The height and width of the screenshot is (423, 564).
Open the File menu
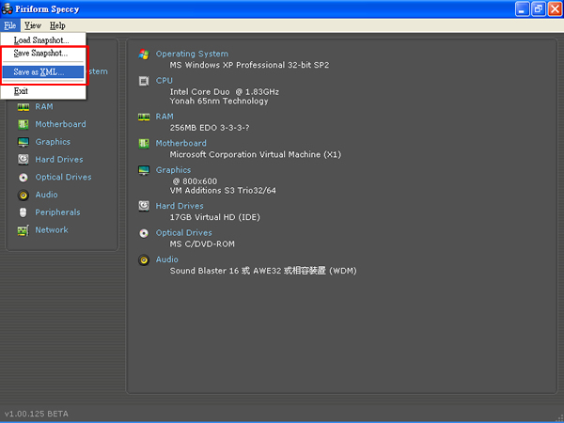point(10,25)
